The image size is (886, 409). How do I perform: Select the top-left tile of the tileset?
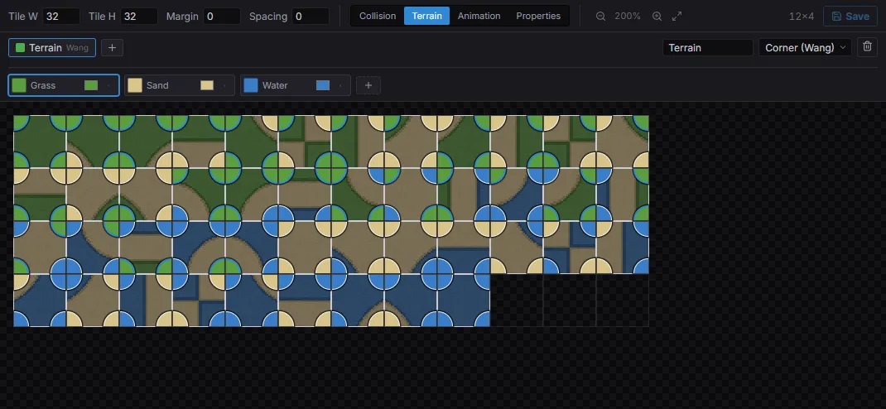[40, 142]
